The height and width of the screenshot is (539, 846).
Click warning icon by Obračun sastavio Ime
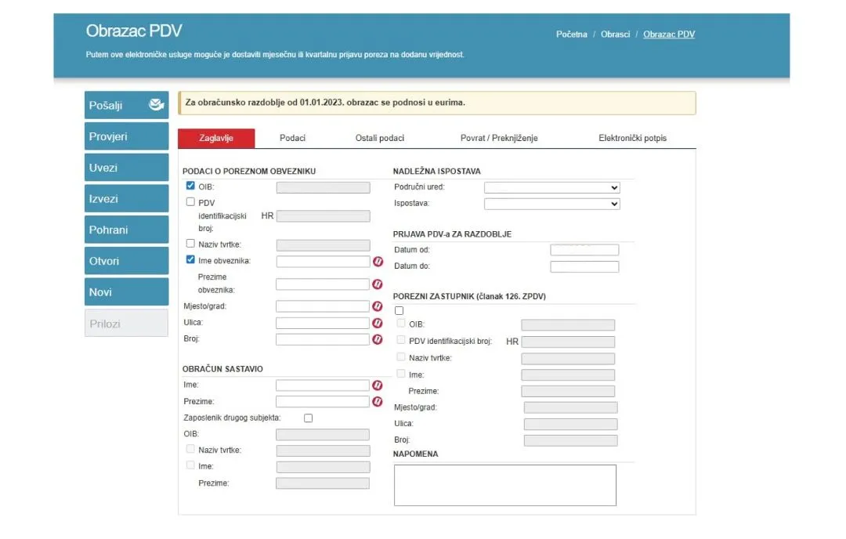pyautogui.click(x=378, y=385)
